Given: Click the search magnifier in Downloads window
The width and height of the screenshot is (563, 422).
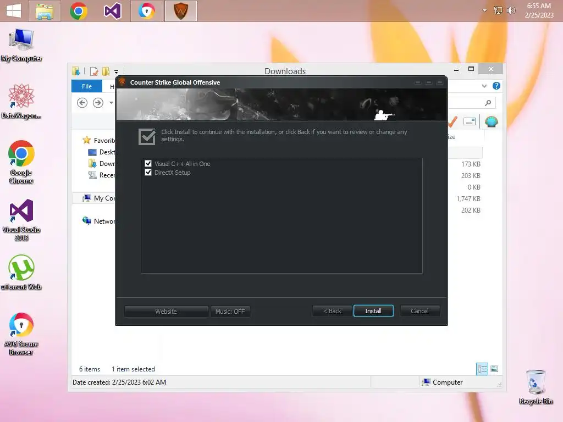Looking at the screenshot, I should 488,103.
